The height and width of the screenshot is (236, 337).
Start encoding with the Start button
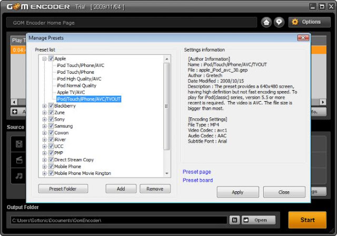pos(308,220)
